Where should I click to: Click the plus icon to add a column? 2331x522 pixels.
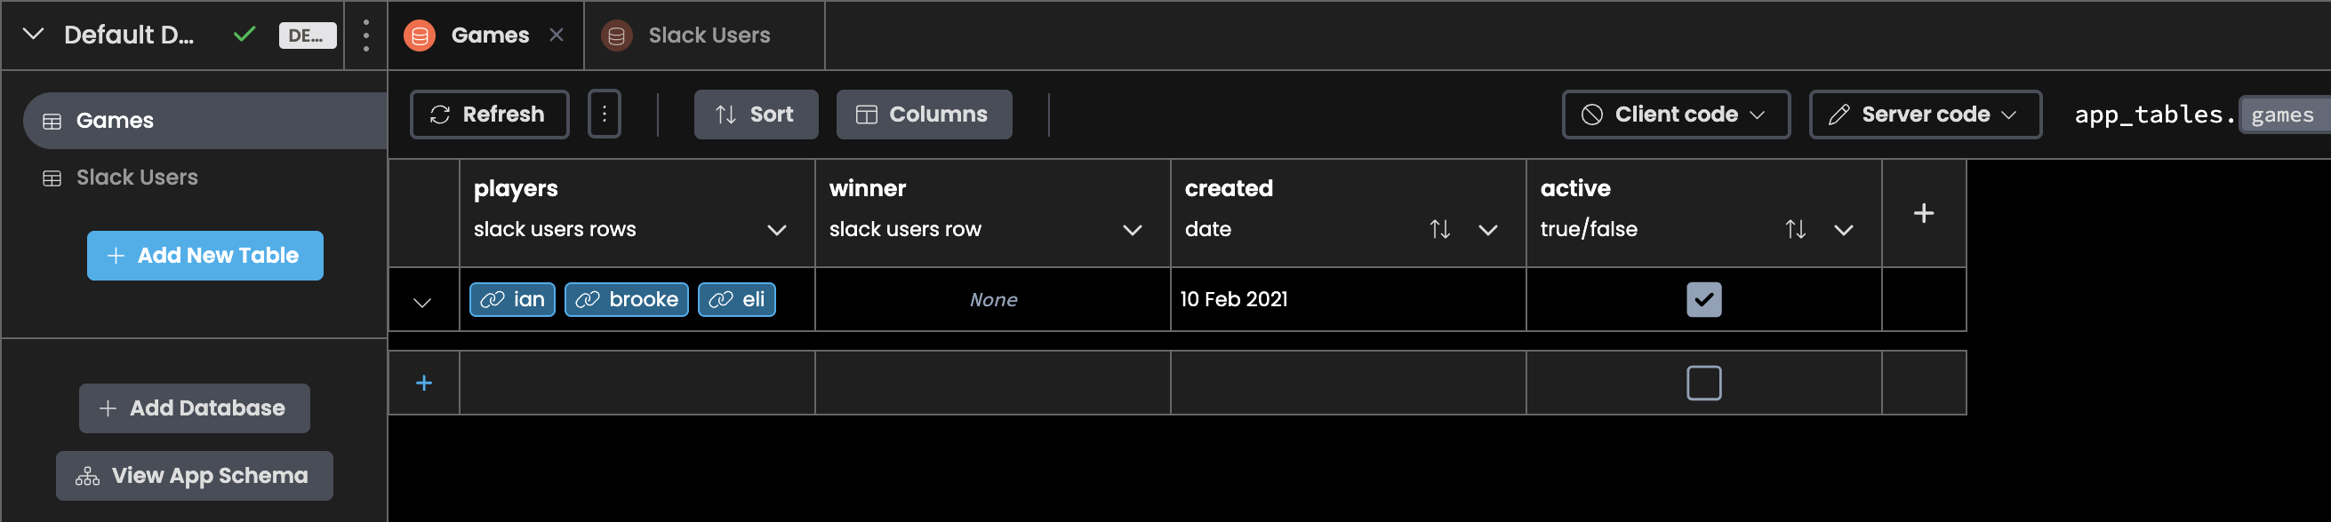[1923, 213]
